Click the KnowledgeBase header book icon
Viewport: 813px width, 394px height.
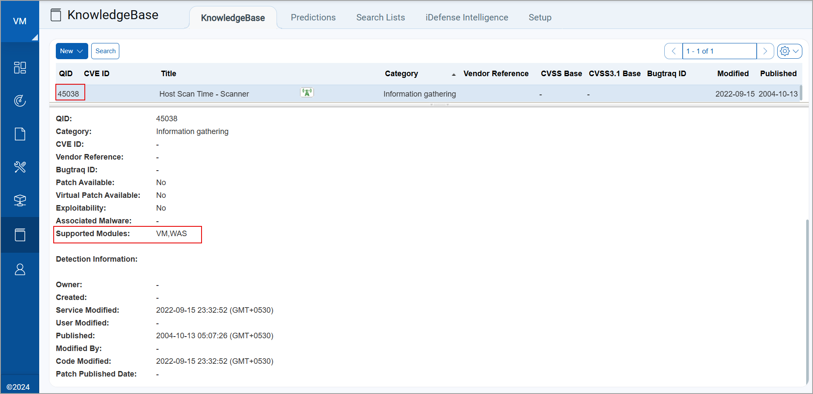tap(56, 15)
